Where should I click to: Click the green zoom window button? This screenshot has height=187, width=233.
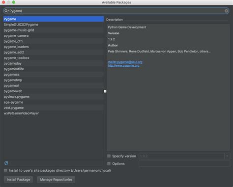14,2
